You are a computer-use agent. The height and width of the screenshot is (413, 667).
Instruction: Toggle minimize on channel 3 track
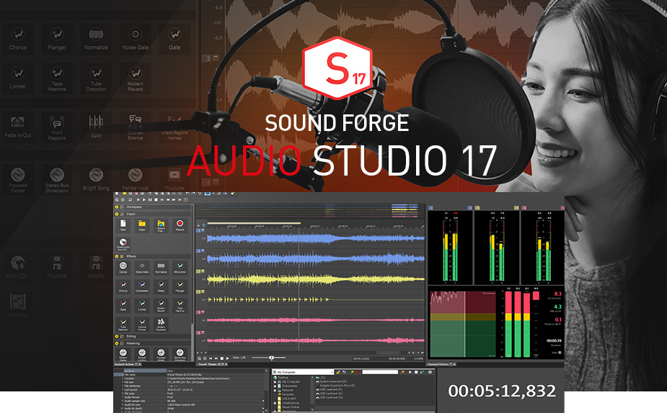click(203, 271)
